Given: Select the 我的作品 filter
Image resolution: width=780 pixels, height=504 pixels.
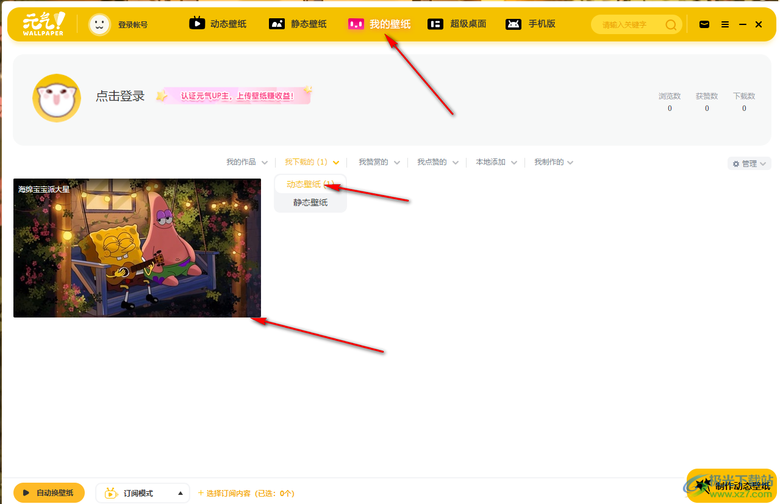Looking at the screenshot, I should (241, 162).
